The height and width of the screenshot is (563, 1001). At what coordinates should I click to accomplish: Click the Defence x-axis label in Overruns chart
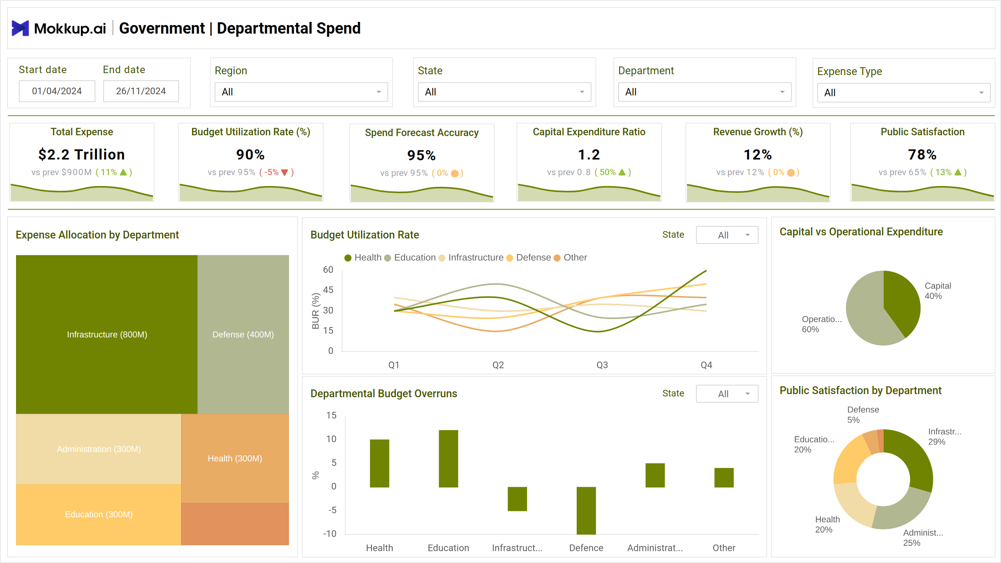click(586, 548)
